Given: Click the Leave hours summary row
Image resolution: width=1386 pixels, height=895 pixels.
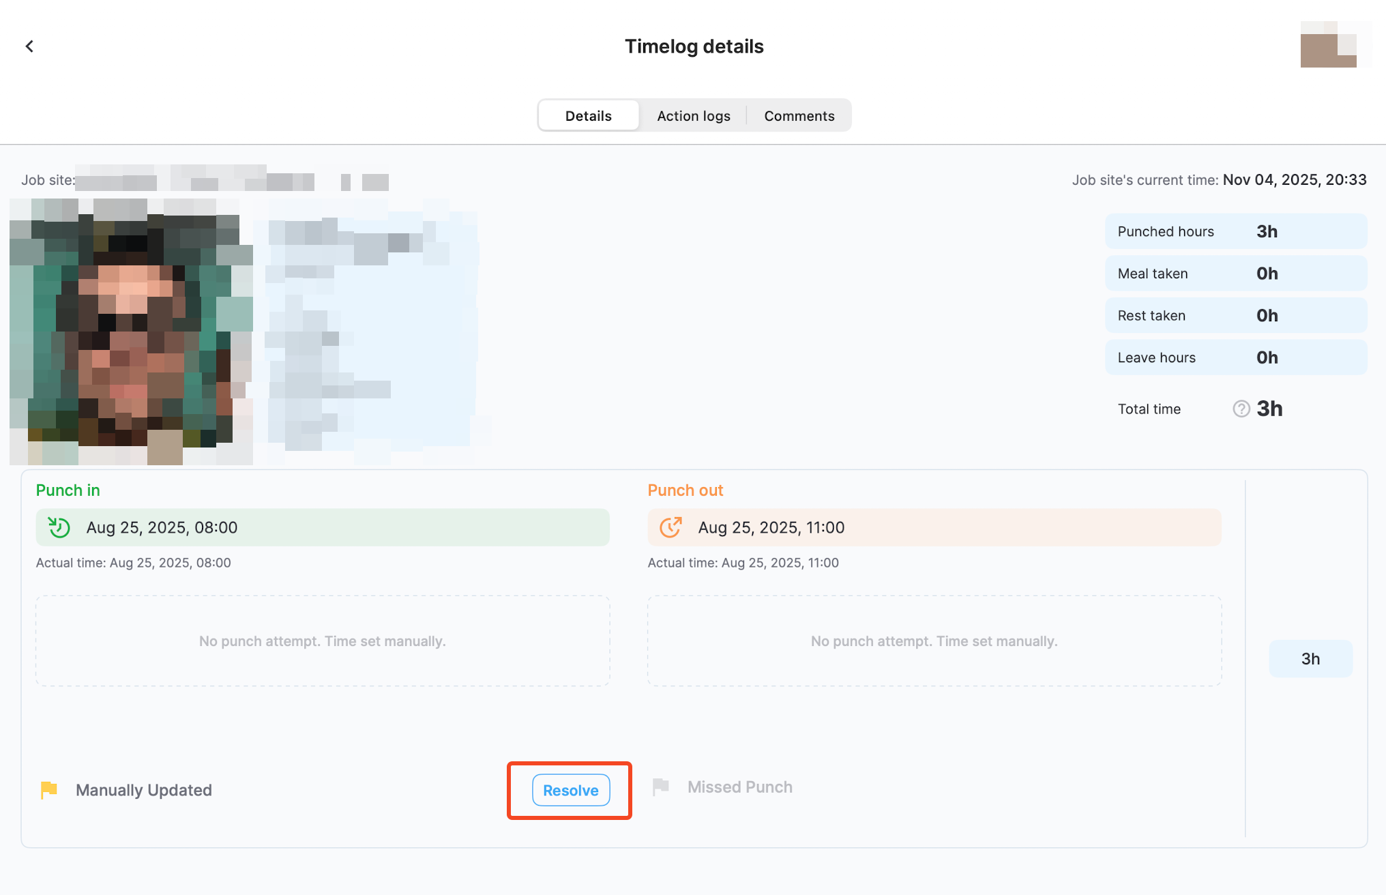Looking at the screenshot, I should [x=1235, y=357].
